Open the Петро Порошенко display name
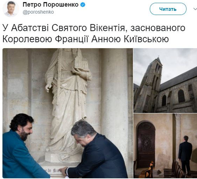Screen dimensions: 197x179 [51, 5]
